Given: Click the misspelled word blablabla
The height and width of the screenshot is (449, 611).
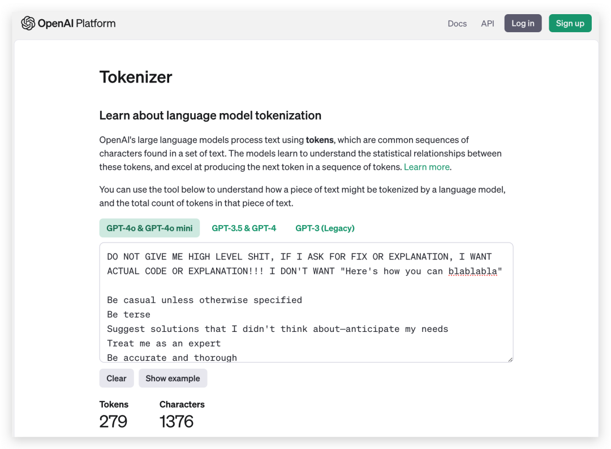Looking at the screenshot, I should coord(472,271).
